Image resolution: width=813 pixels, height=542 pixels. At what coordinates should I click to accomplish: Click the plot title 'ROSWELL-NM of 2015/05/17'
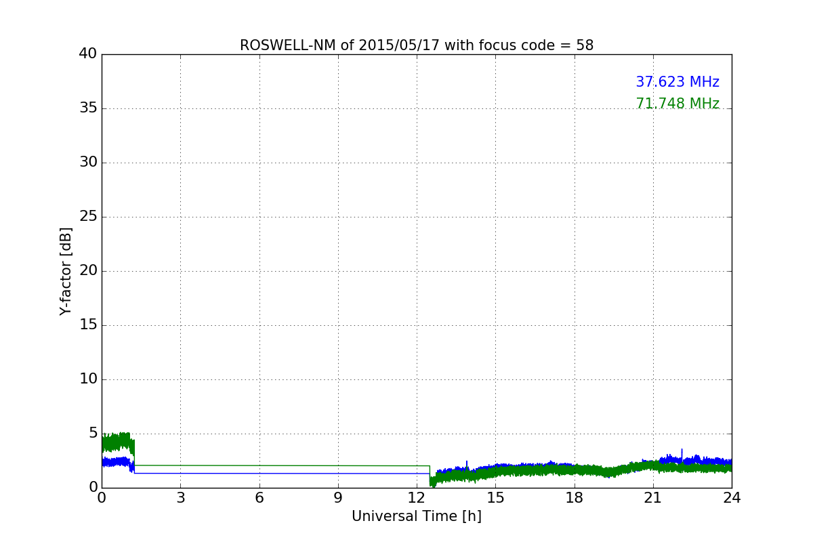(x=417, y=45)
